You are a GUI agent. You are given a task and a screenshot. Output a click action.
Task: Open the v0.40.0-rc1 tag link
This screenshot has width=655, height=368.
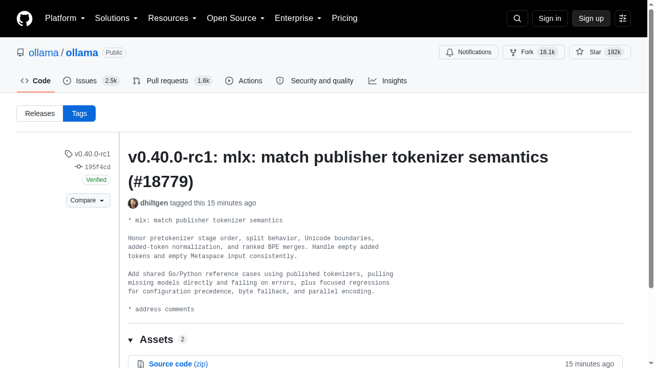click(93, 154)
